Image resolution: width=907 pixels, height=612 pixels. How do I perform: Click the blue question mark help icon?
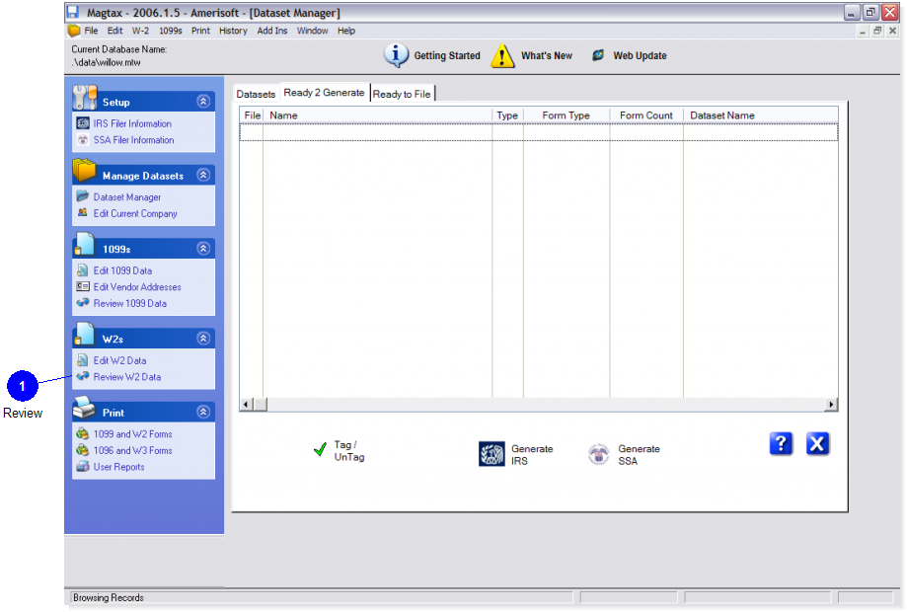[781, 443]
